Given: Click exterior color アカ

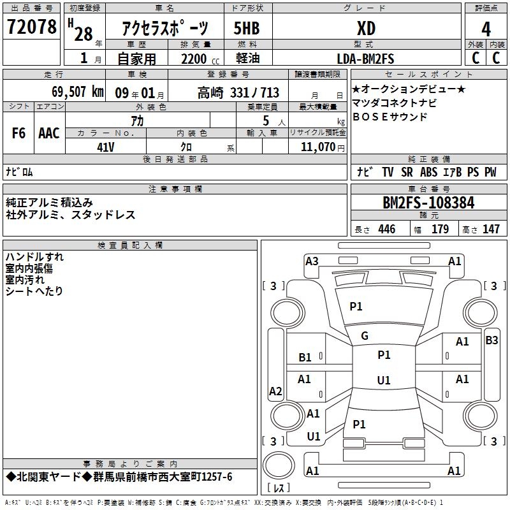Looking at the screenshot, I should 137,121.
